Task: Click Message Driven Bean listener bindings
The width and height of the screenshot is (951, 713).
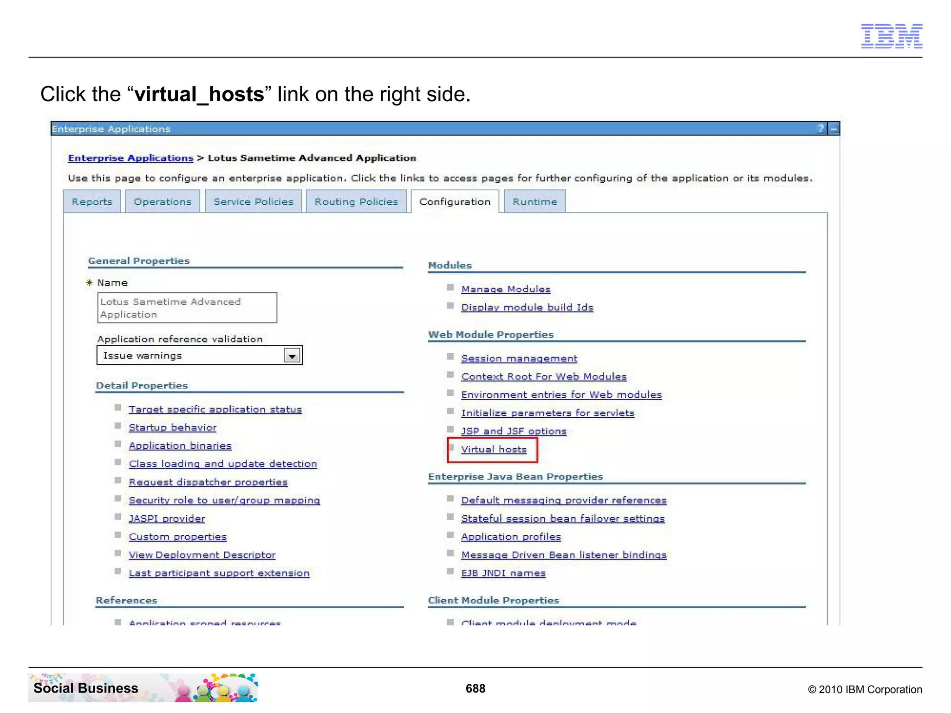Action: pyautogui.click(x=564, y=555)
